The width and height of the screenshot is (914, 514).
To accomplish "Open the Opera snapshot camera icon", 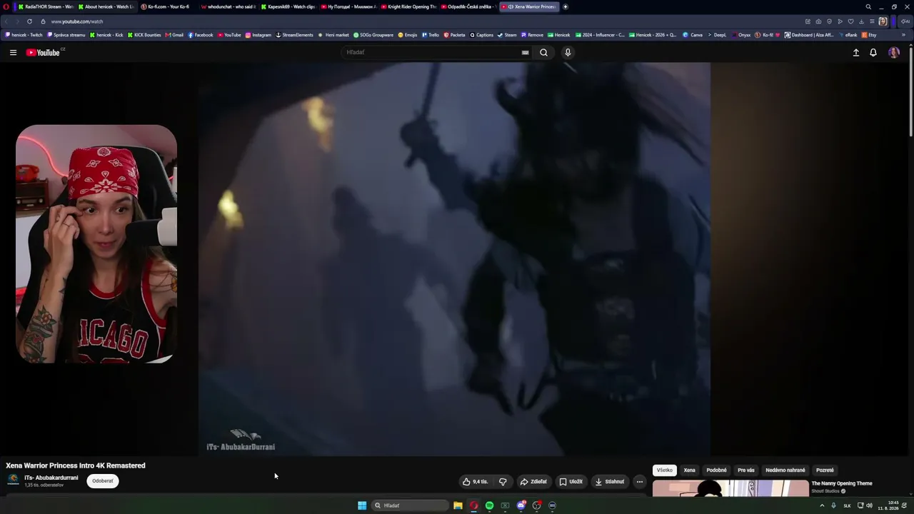I will coord(818,21).
